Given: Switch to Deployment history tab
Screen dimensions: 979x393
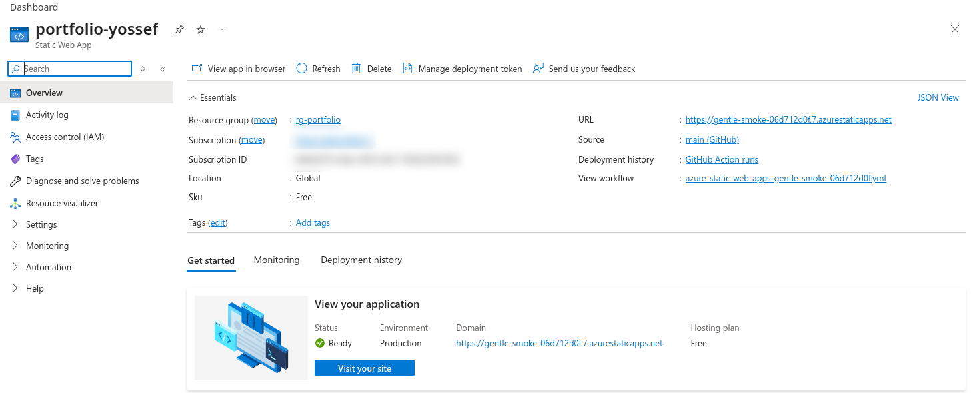Looking at the screenshot, I should click(x=361, y=260).
